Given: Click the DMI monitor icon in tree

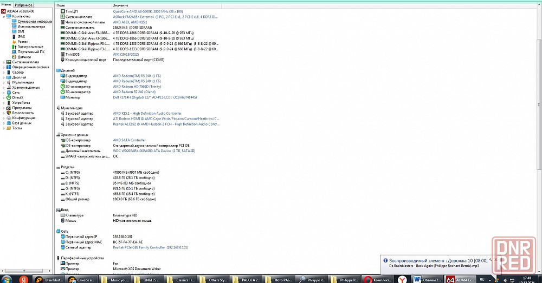Looking at the screenshot, I should click(x=14, y=31).
